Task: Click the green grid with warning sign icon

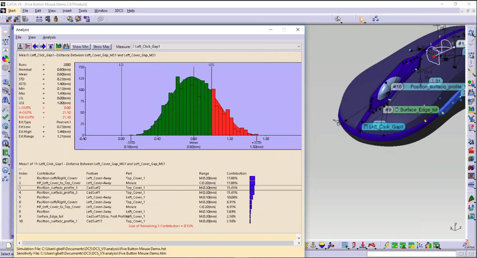Action: 411,245
